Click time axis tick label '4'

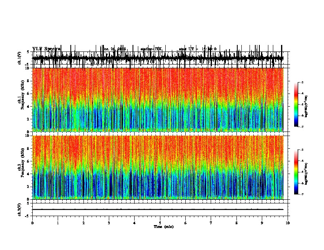tap(135, 223)
